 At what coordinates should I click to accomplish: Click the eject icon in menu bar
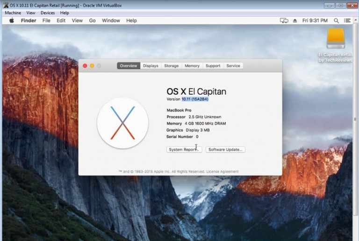295,21
